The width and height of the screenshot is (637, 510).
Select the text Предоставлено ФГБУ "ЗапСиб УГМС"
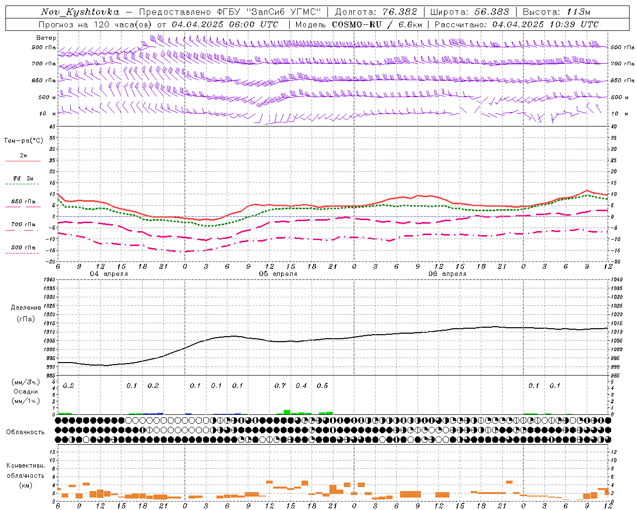[x=230, y=12]
